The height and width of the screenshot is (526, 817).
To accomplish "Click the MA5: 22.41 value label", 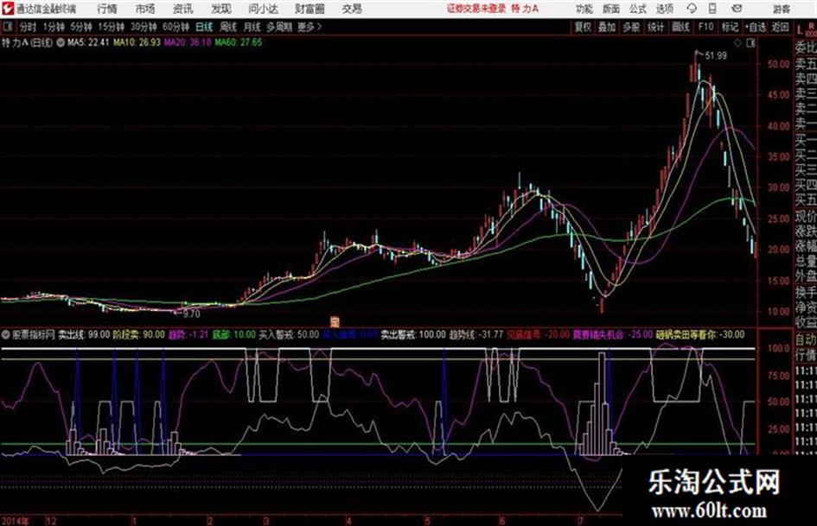I will point(88,42).
